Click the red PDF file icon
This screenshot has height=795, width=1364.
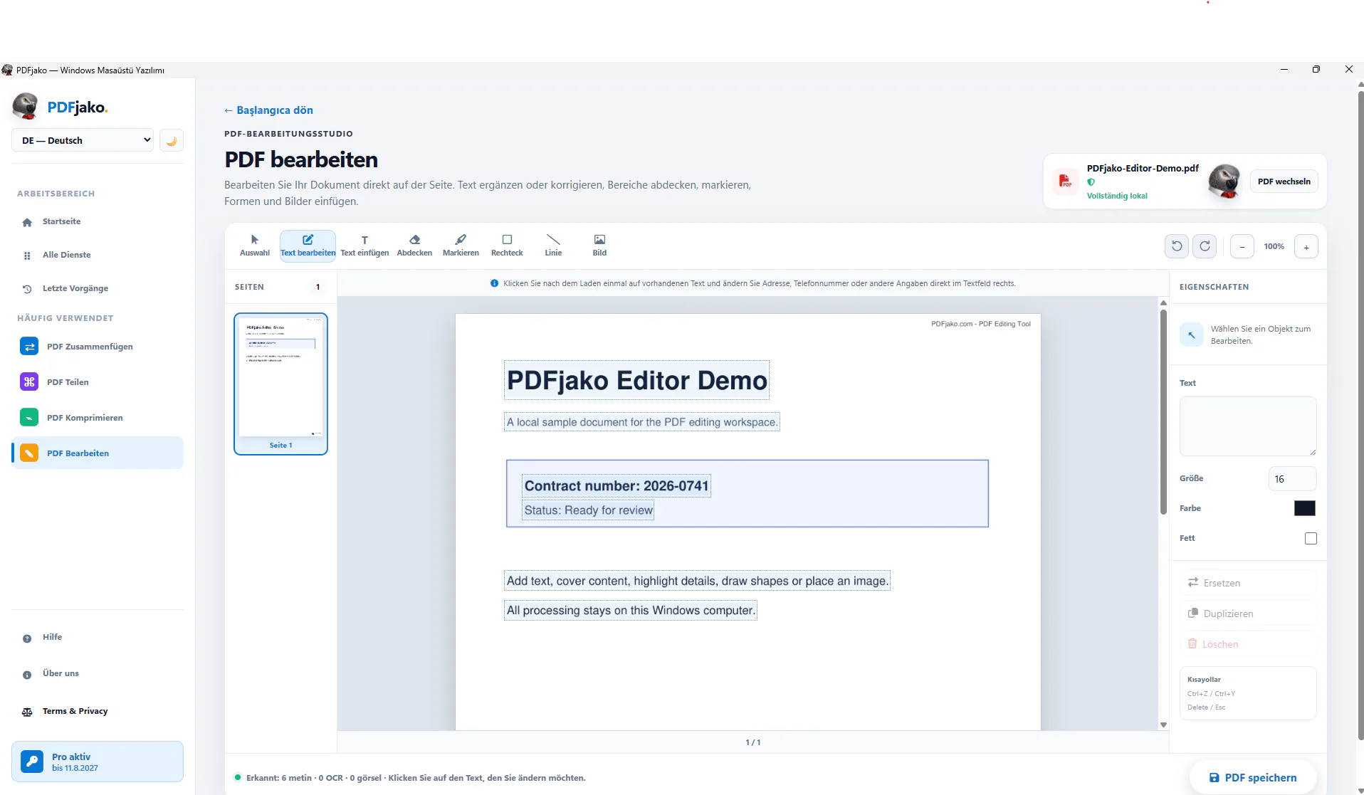click(x=1065, y=181)
